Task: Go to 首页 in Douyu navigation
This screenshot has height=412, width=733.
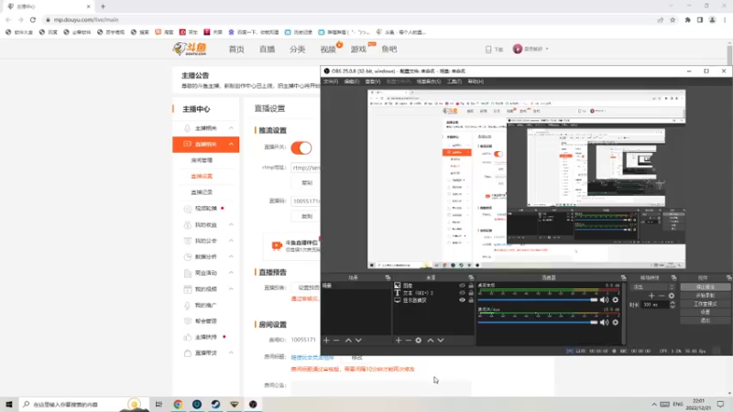Action: [236, 49]
